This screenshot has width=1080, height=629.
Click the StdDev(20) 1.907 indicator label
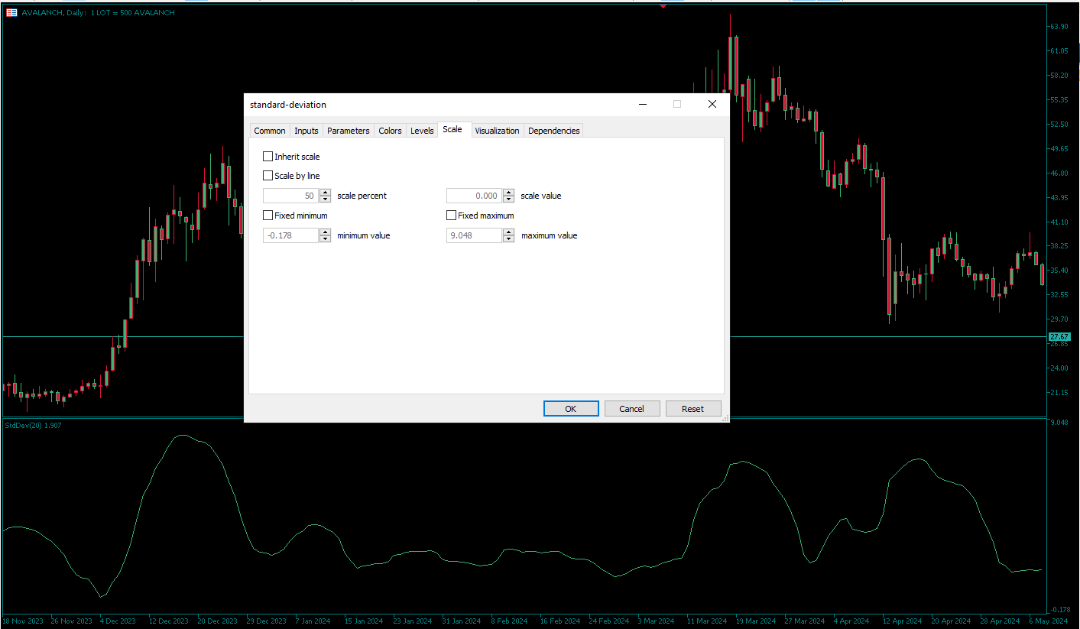pyautogui.click(x=33, y=425)
